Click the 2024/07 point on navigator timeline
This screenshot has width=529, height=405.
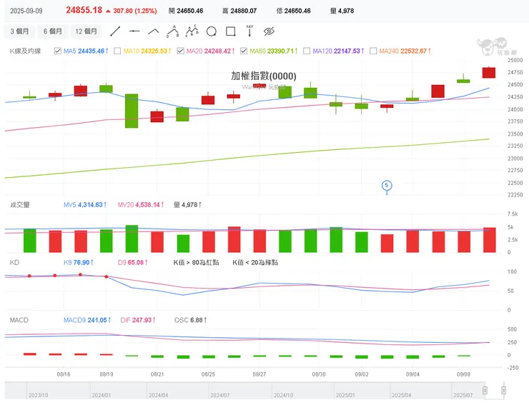coord(220,395)
